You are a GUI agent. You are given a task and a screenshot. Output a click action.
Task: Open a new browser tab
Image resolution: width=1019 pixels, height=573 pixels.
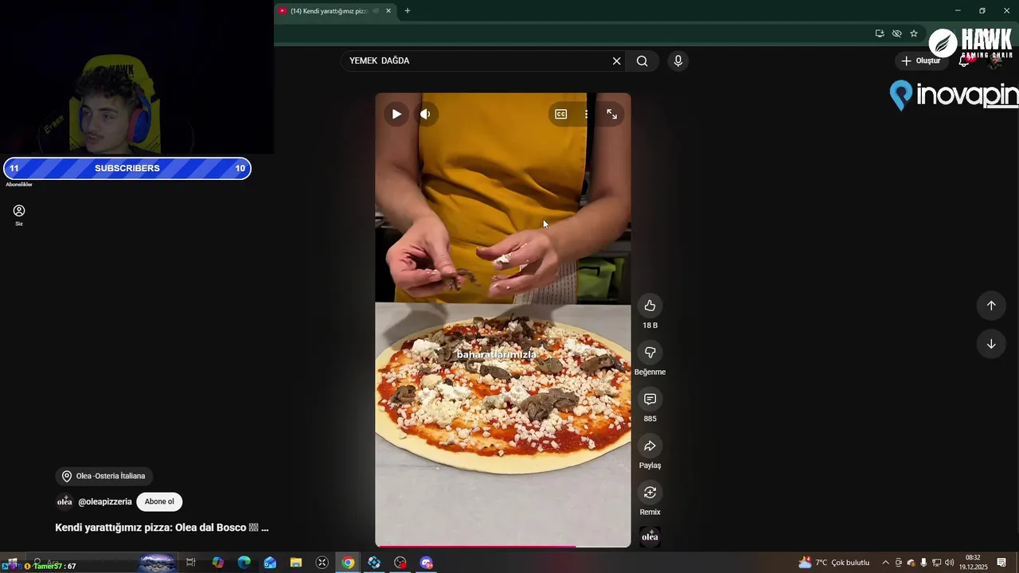tap(408, 11)
